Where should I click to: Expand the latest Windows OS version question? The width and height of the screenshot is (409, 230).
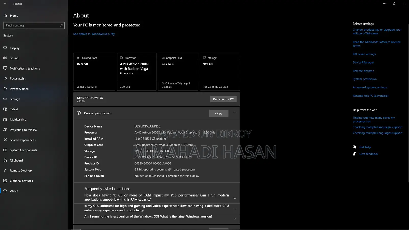click(x=235, y=219)
